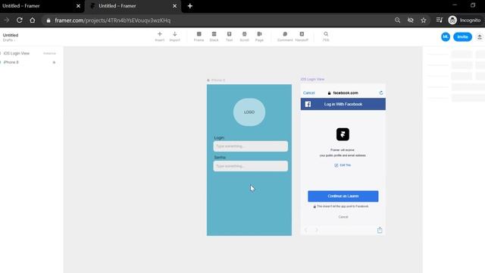The height and width of the screenshot is (273, 485).
Task: Select the iOS Login View frame title
Action: click(312, 79)
